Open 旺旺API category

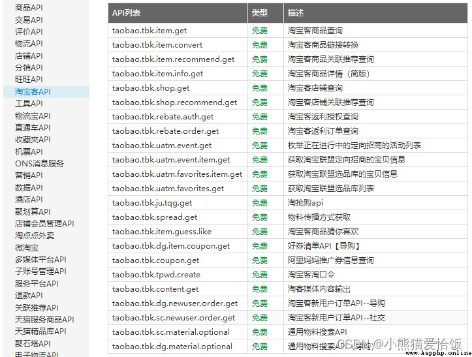29,80
